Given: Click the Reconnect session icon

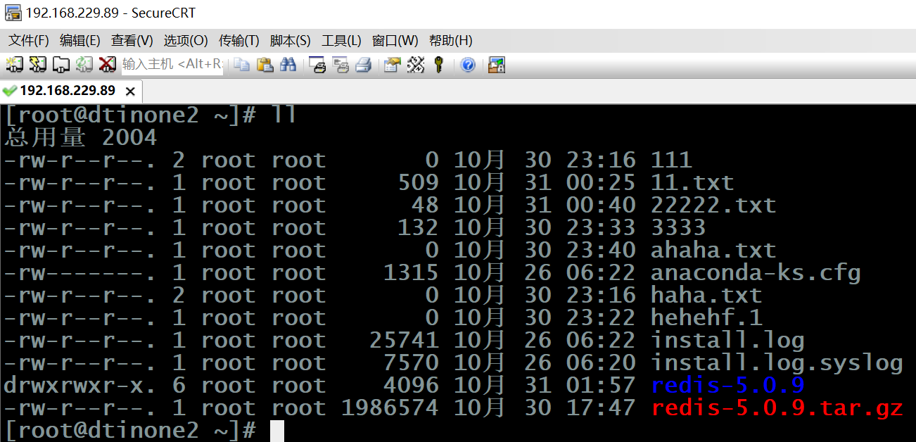Looking at the screenshot, I should (x=84, y=65).
